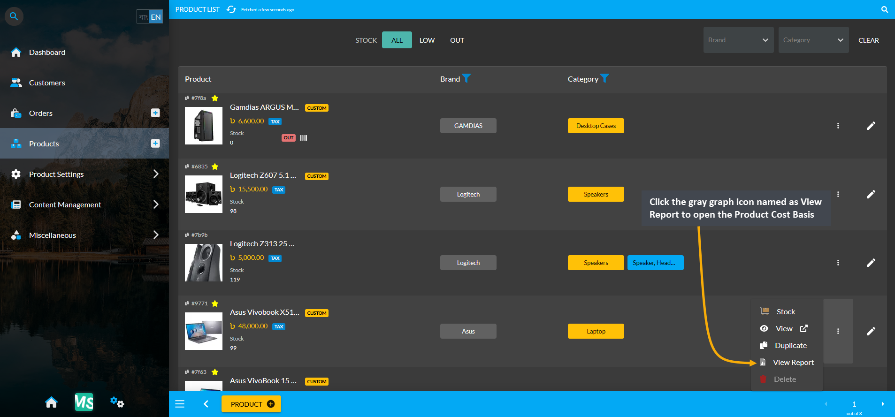
Task: Click the favorite star for product #6835
Action: coord(215,167)
